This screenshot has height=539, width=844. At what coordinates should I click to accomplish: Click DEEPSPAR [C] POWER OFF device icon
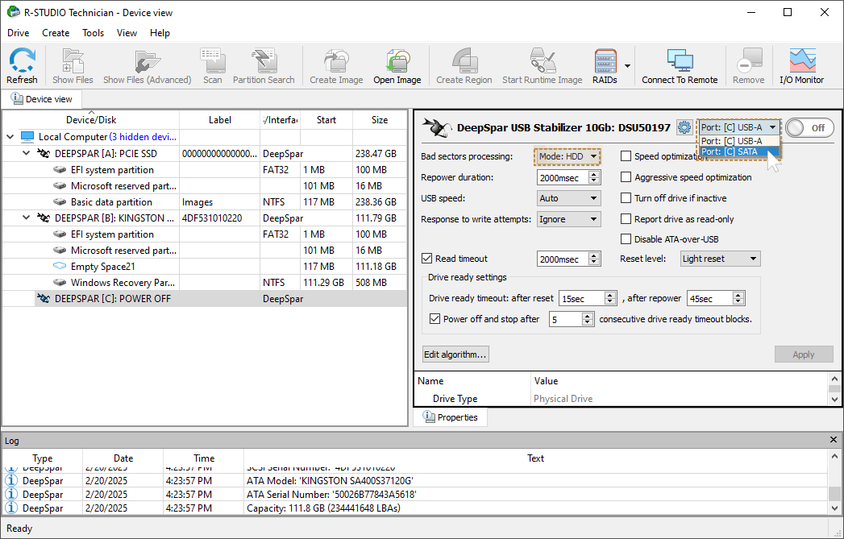(44, 299)
